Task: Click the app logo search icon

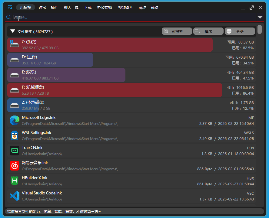Action: 10,8
